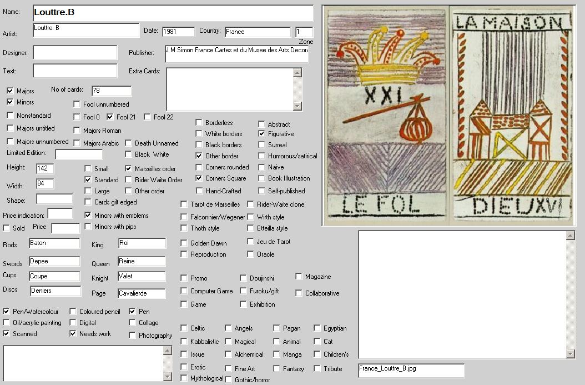This screenshot has width=585, height=385.
Task: Click the Limited Edition input field
Action: [79, 154]
